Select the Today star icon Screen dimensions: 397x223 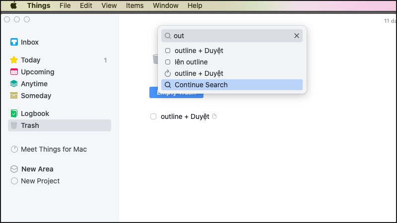pyautogui.click(x=14, y=60)
